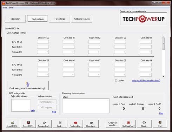Enable the Locked checkbox
The height and width of the screenshot is (132, 172).
pyautogui.click(x=116, y=81)
